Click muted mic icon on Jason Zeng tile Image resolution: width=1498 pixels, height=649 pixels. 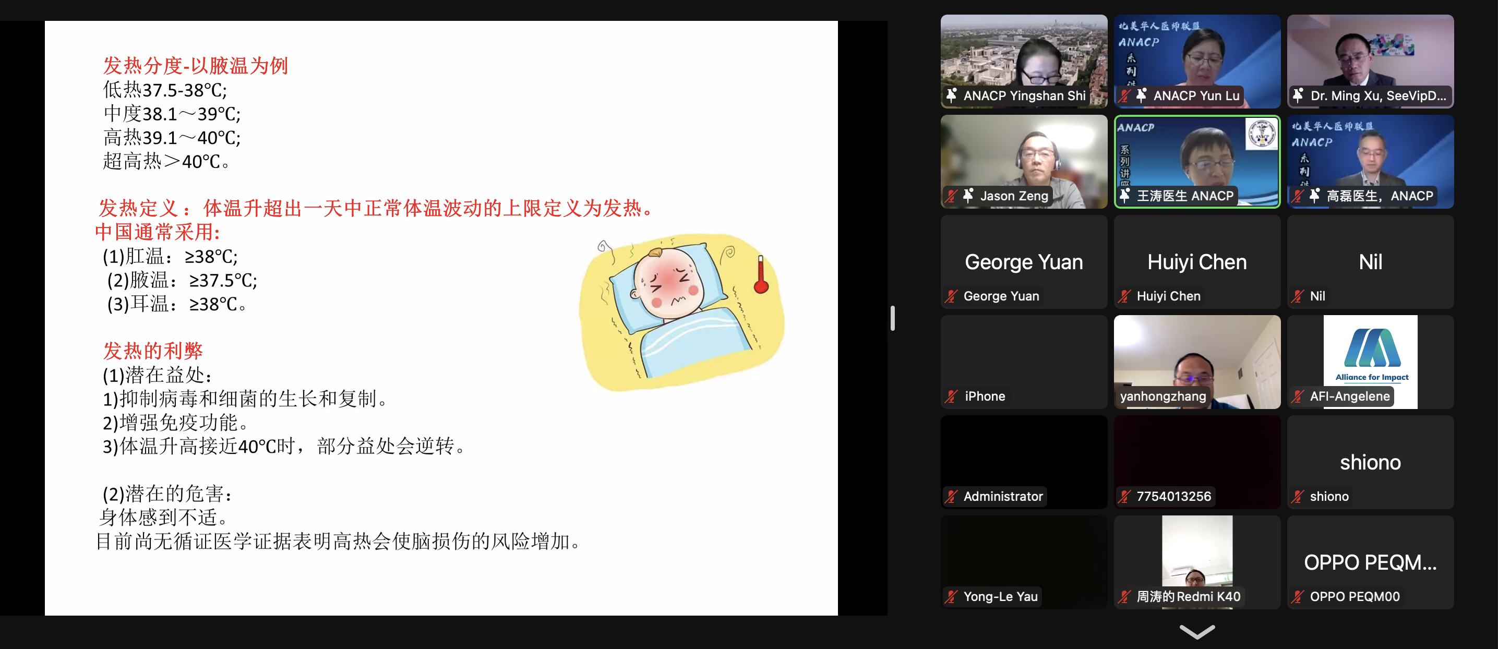(x=951, y=196)
